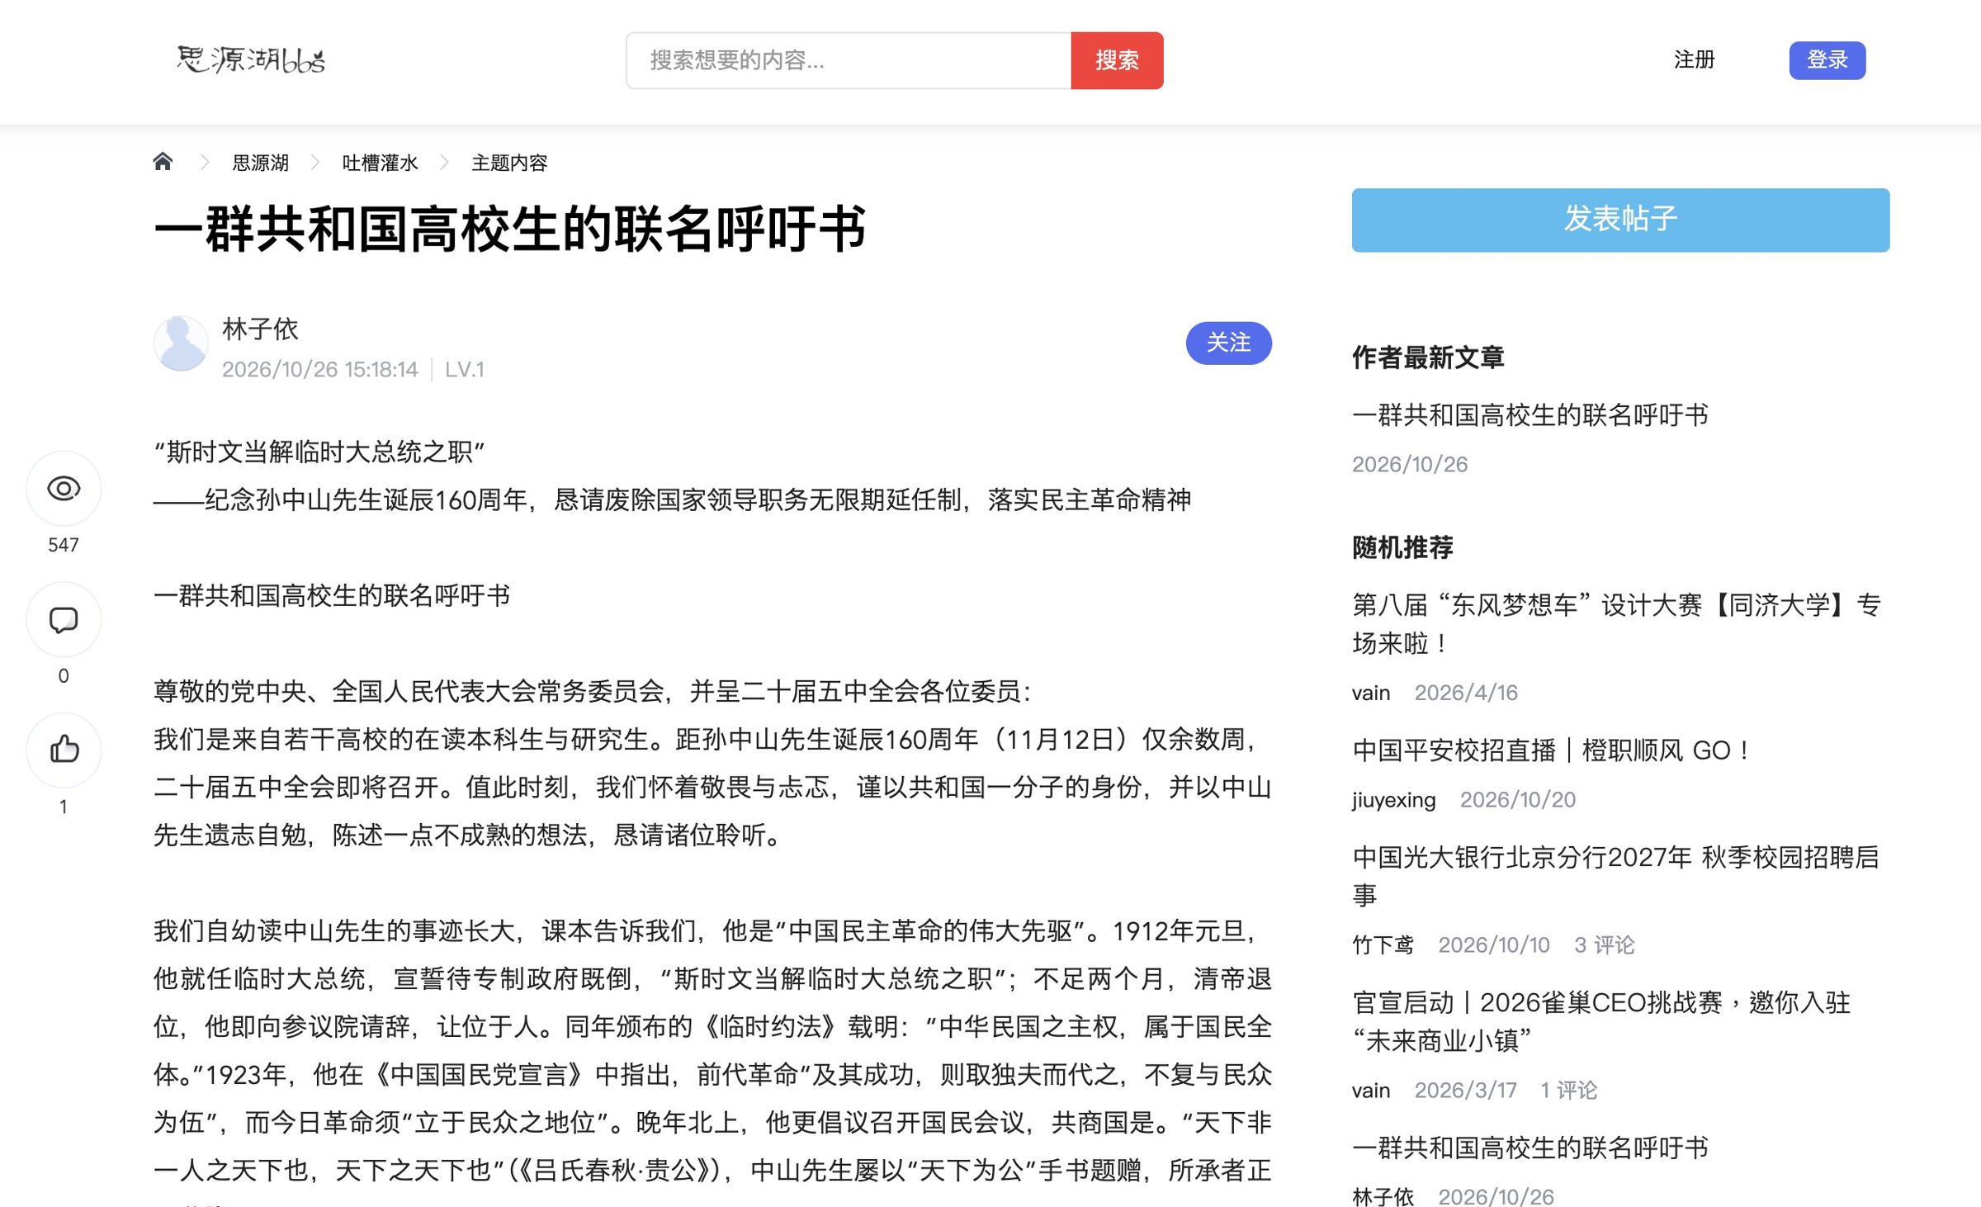
Task: Follow the author with 关注 button
Action: coord(1228,343)
